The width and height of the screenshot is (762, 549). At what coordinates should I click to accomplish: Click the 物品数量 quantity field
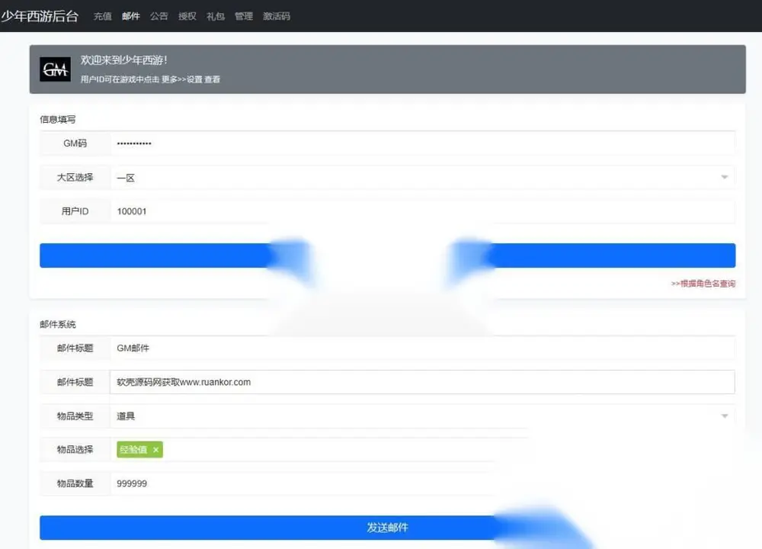coord(423,483)
